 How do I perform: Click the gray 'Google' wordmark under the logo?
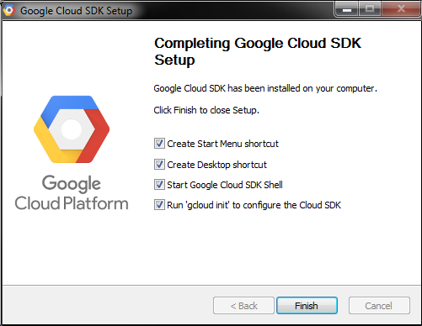[x=72, y=184]
